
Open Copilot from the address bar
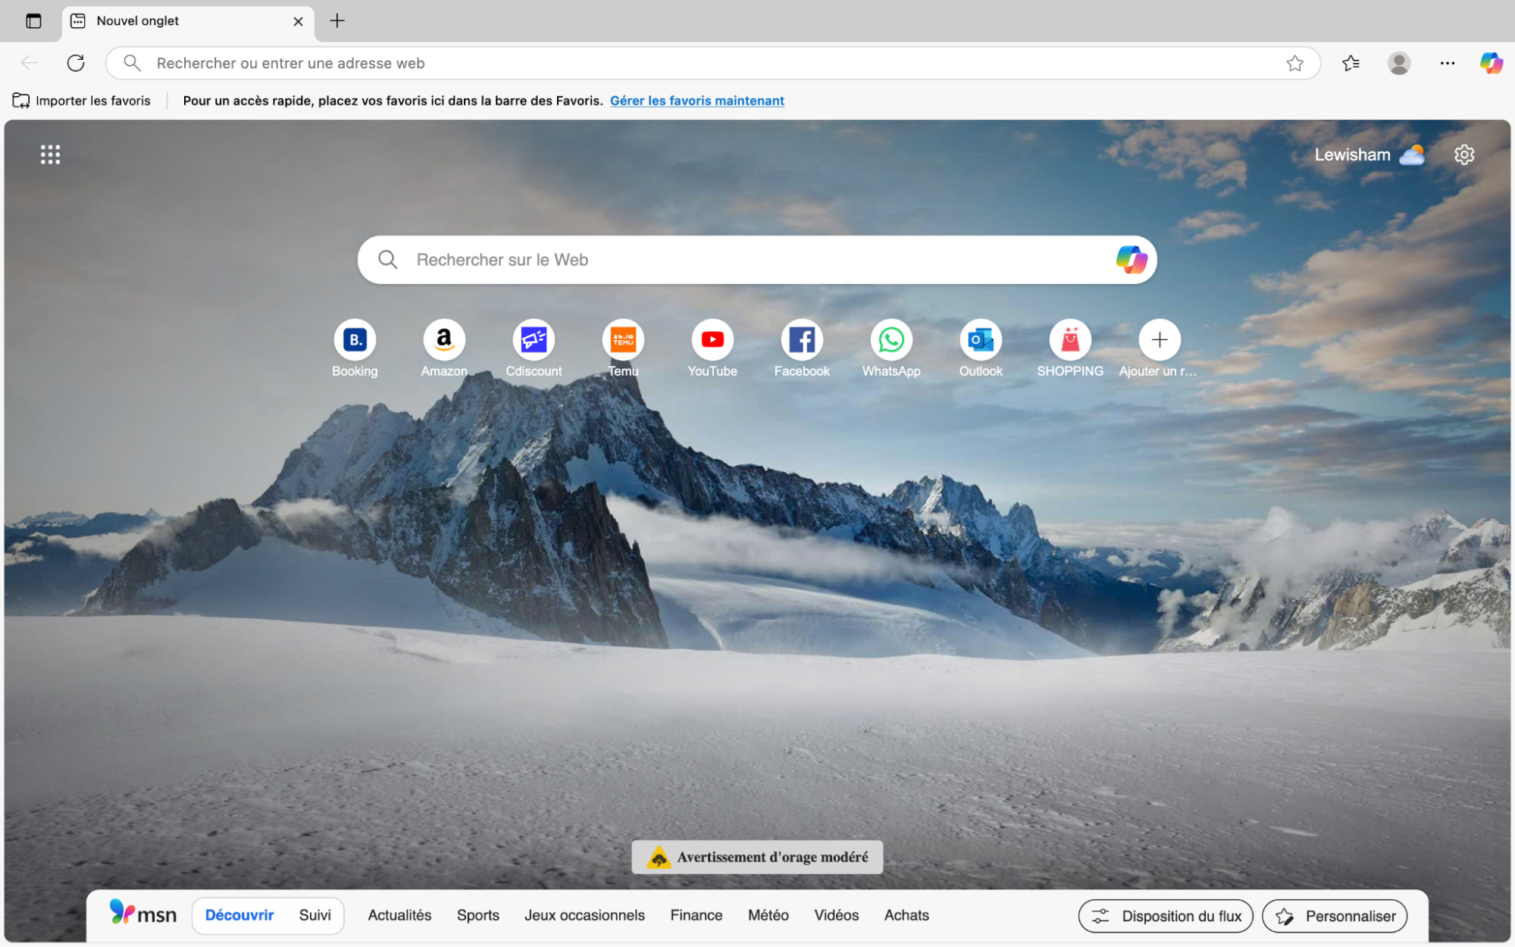[1491, 63]
